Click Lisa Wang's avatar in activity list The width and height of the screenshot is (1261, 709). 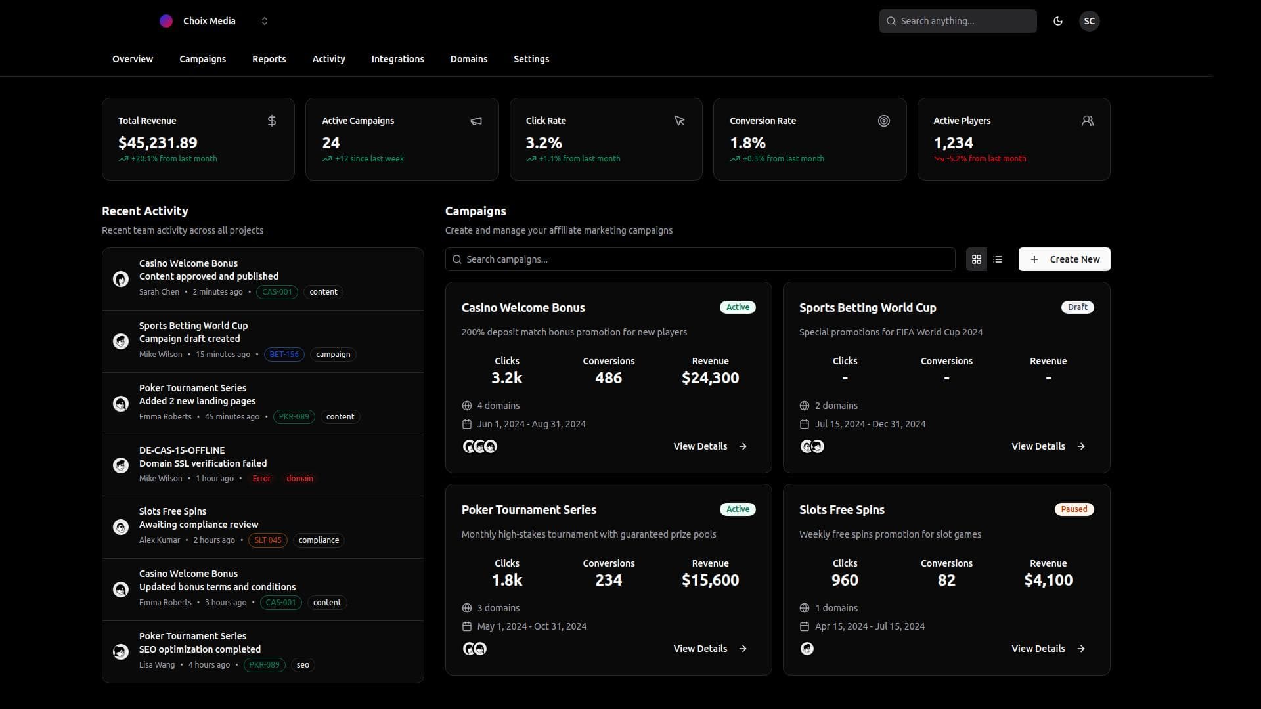tap(121, 652)
